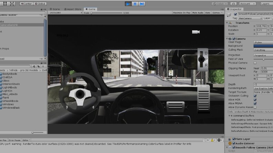Click the Clipping Planes Near field
273x153 pixels.
267,68
